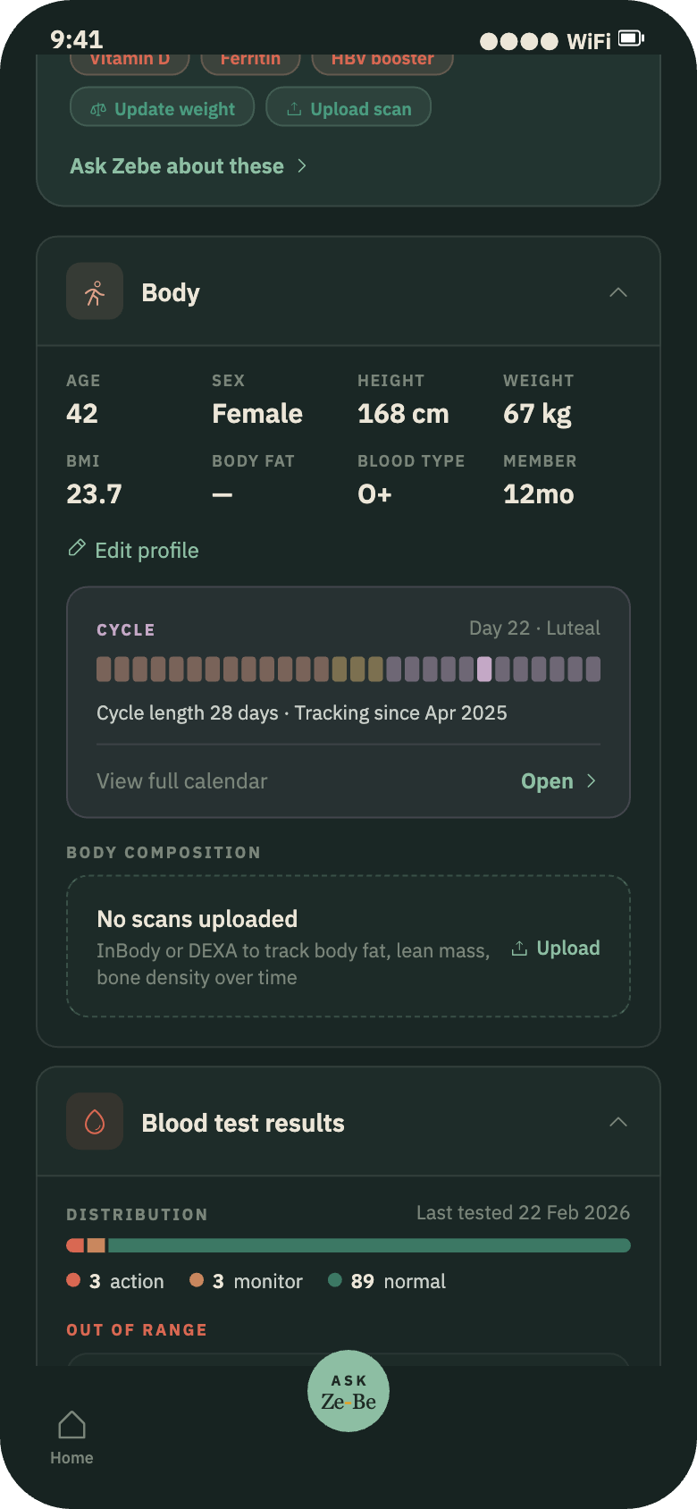
Task: Tap the Height value 168 cm
Action: [403, 414]
